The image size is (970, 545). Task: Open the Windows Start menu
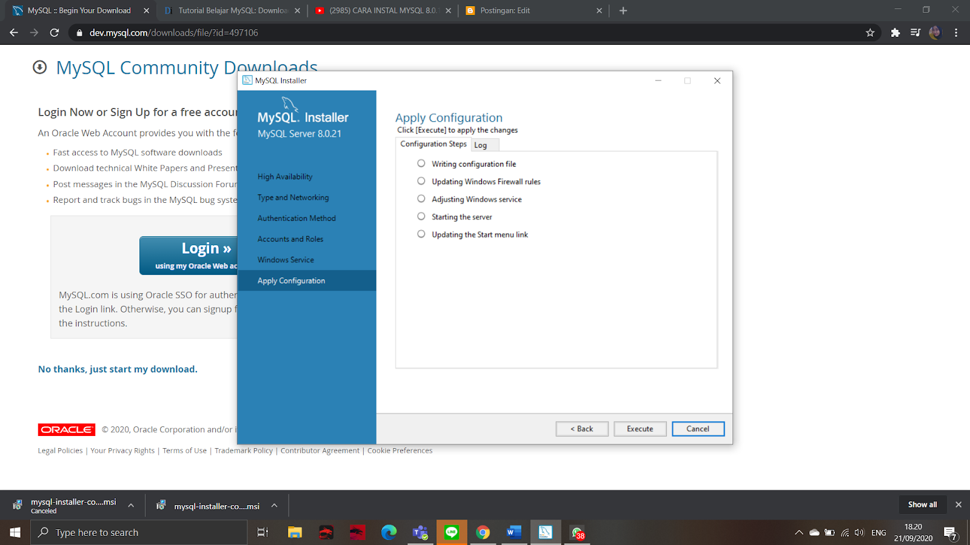[x=15, y=532]
